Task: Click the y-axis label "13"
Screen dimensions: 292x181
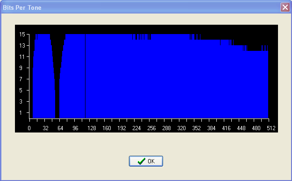Action: (x=22, y=46)
